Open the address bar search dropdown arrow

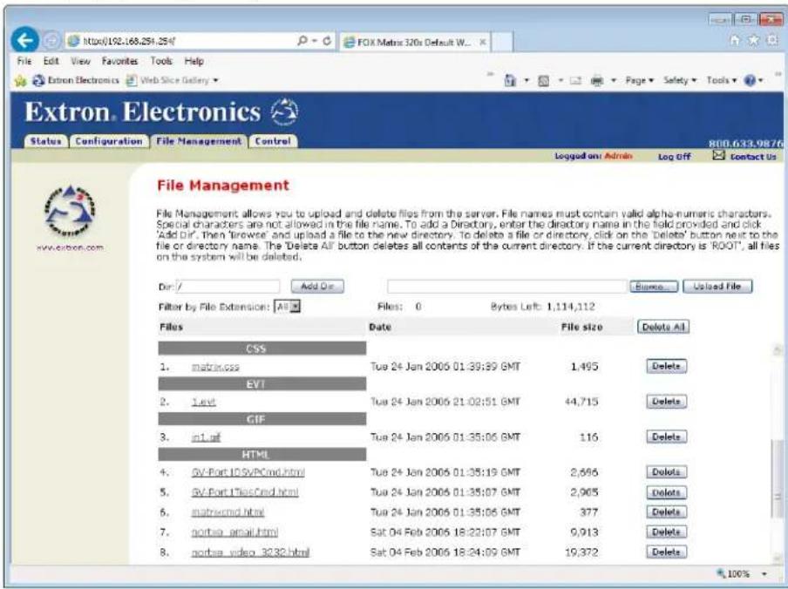coord(315,41)
